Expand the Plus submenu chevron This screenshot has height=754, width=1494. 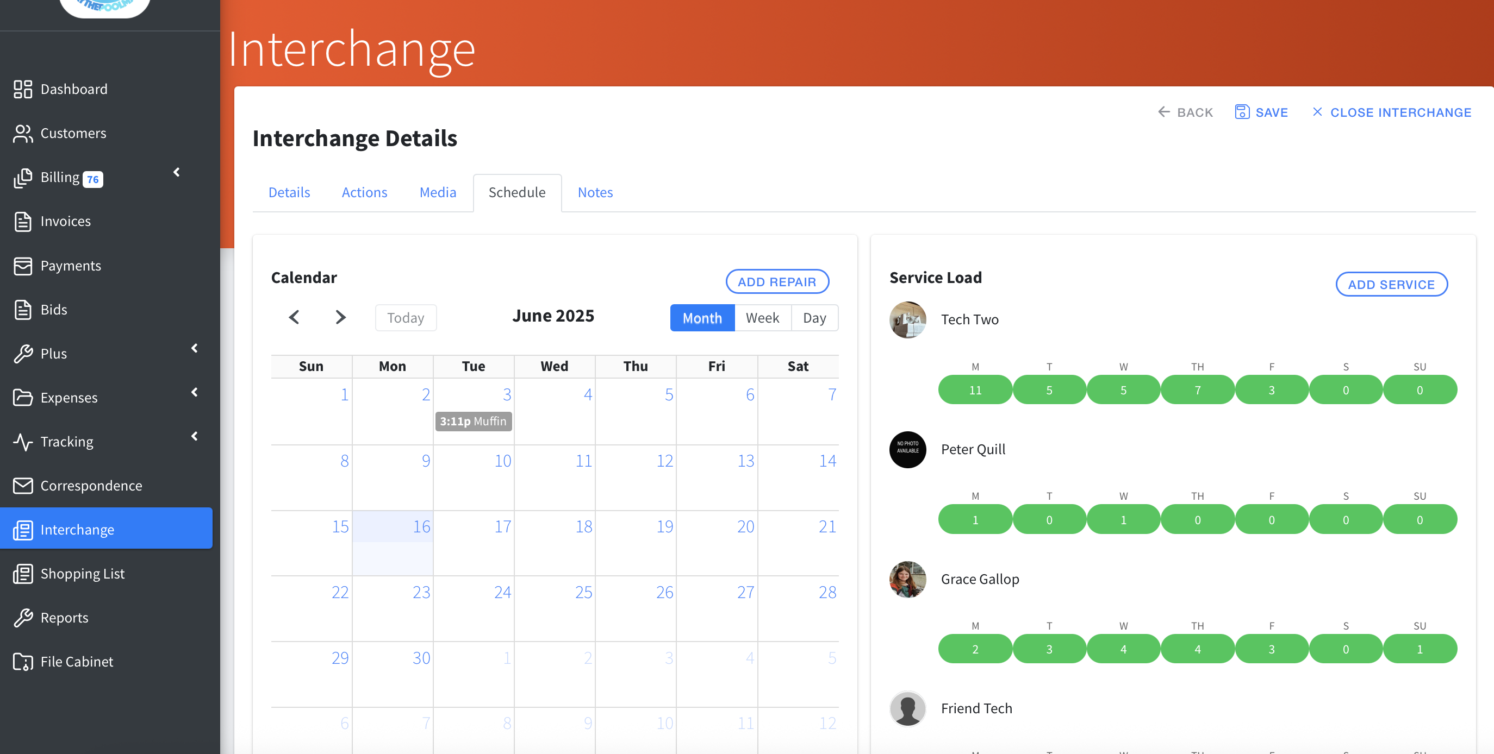coord(195,348)
